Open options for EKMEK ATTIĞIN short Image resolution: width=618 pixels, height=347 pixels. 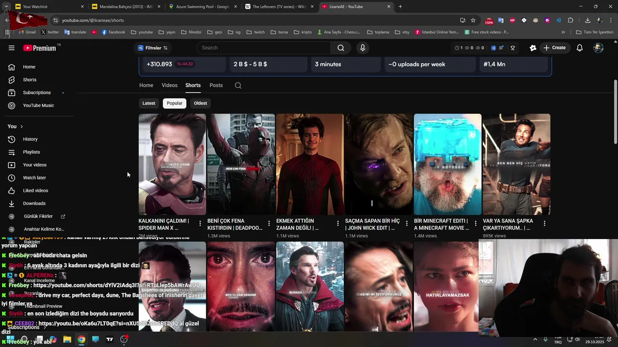[337, 224]
